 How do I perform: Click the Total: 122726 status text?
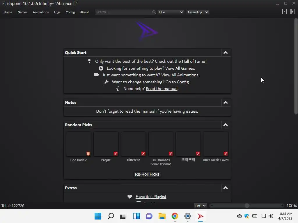click(13, 206)
